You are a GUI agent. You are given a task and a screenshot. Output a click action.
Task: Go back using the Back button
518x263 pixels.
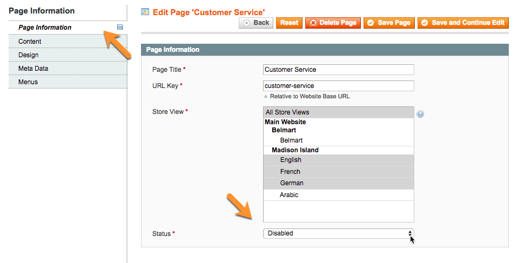click(256, 23)
